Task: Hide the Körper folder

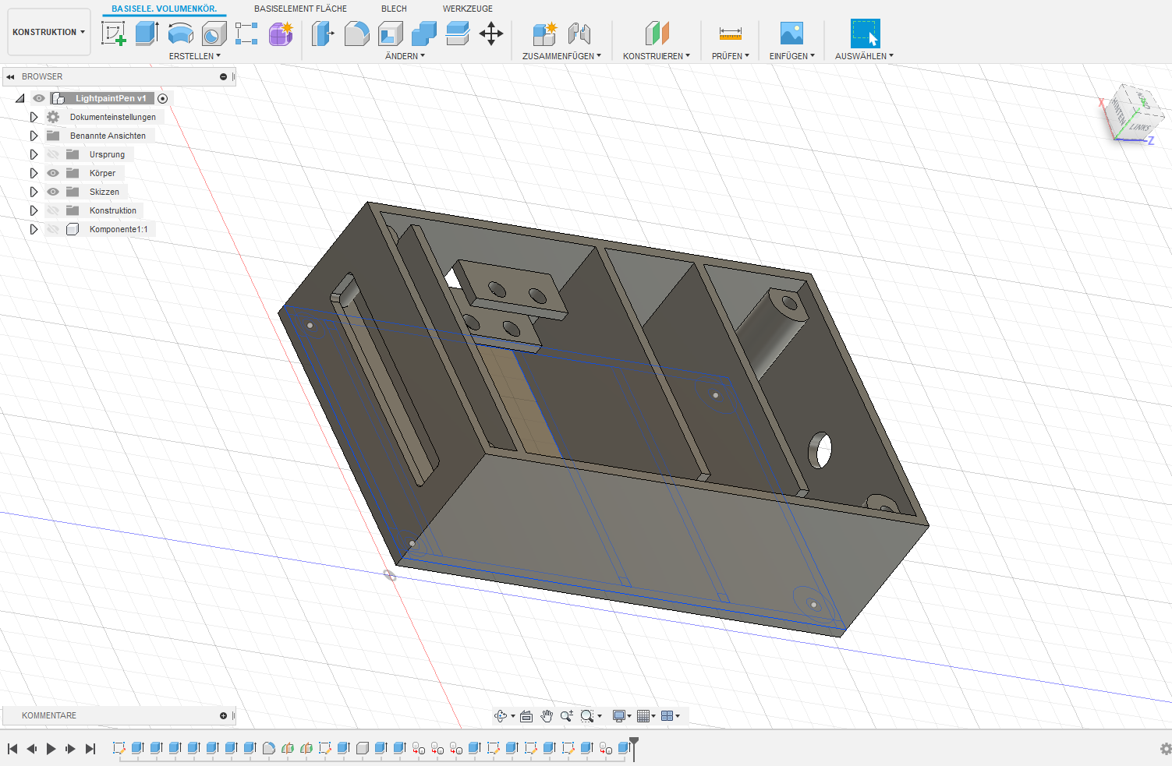Action: [53, 173]
